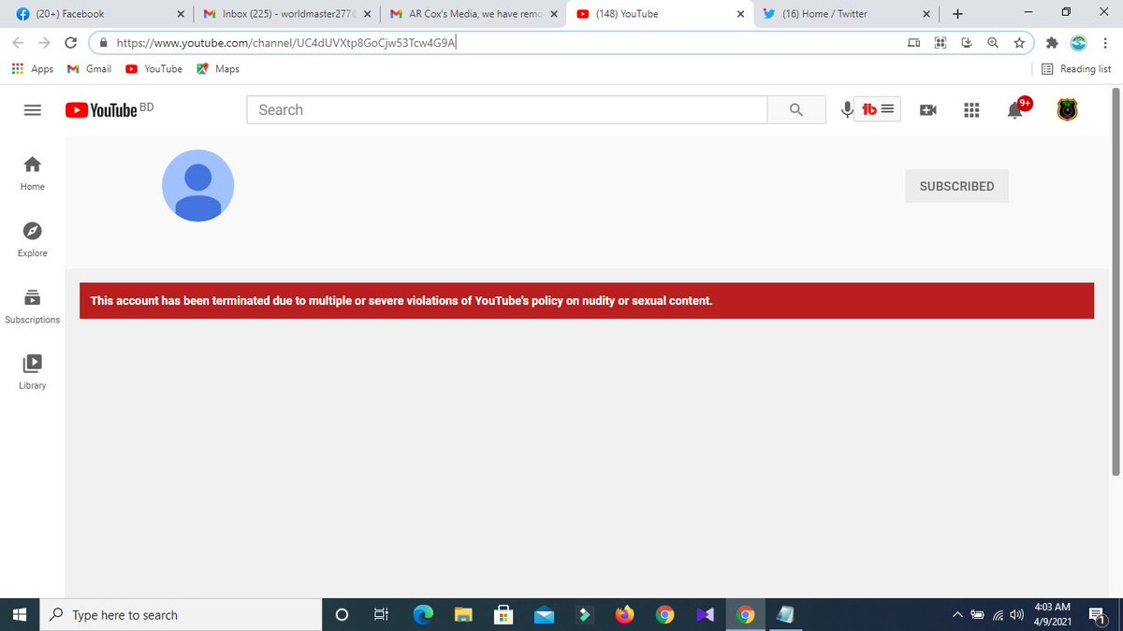Open the Wi-Fi network tray icon
The height and width of the screenshot is (631, 1123).
998,614
